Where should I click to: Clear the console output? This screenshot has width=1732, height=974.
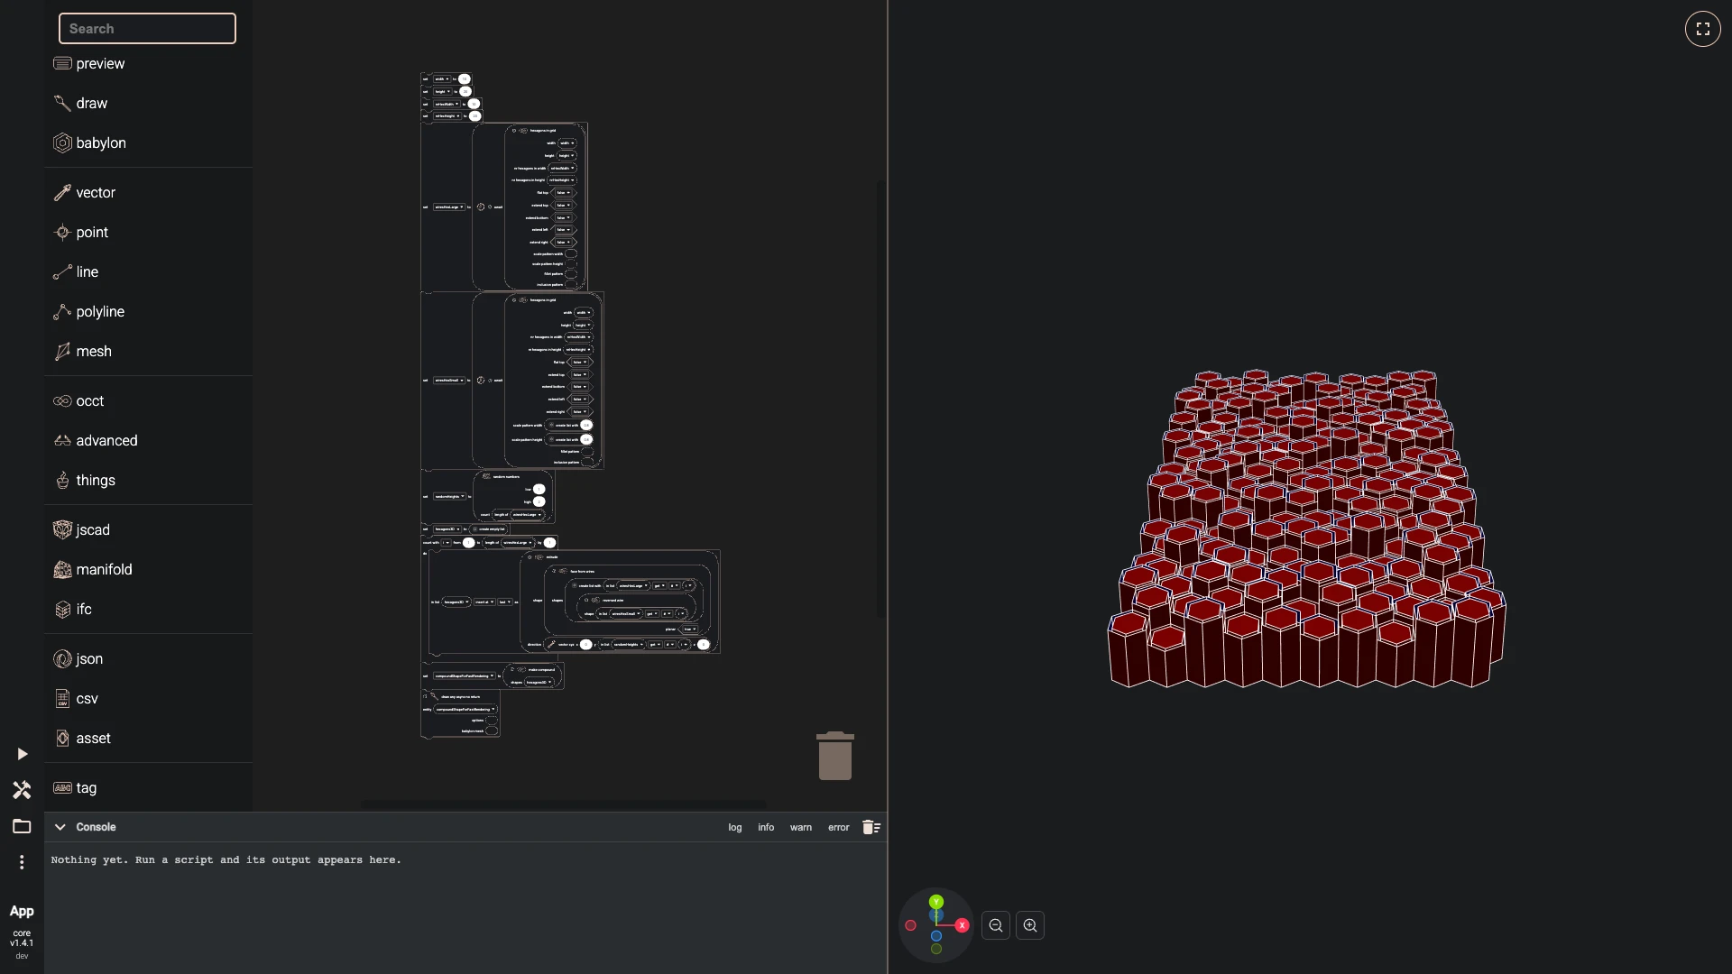coord(871,827)
